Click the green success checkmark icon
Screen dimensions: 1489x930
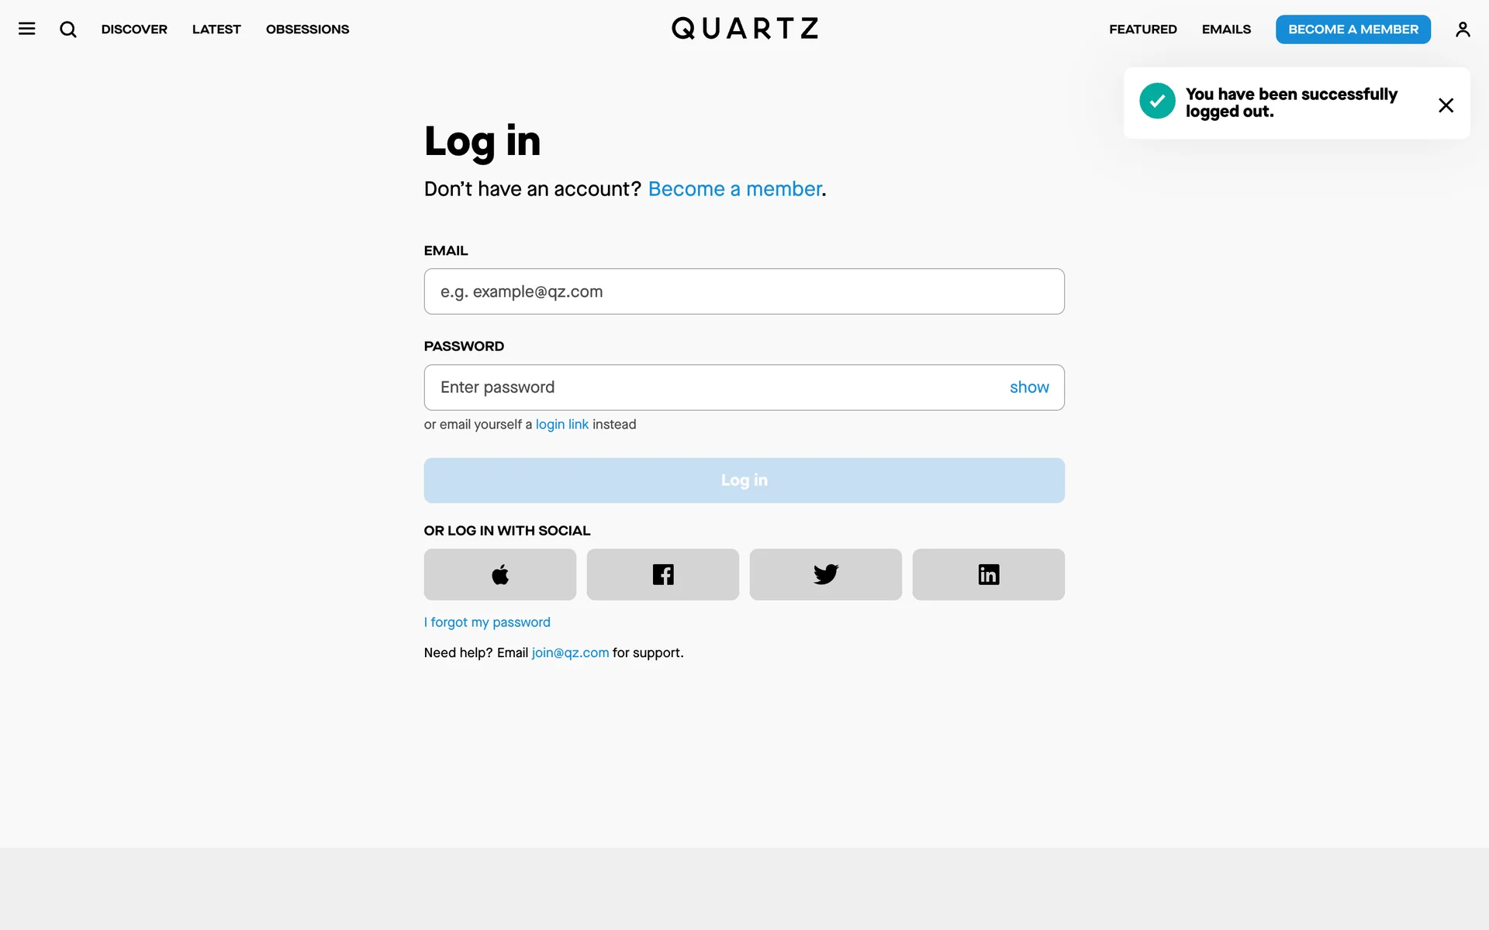pyautogui.click(x=1157, y=102)
